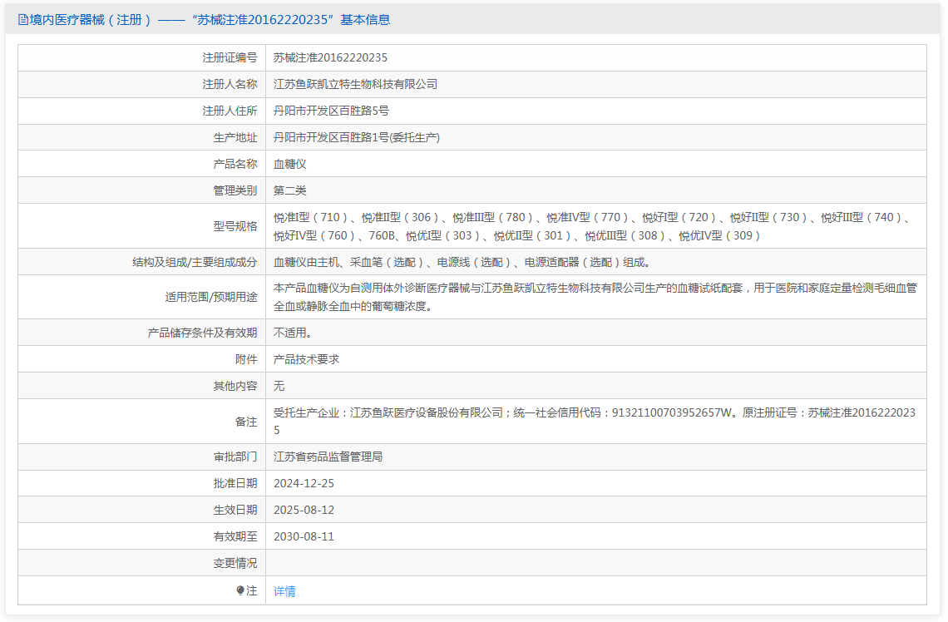Click the 型号规格 label cell
Screen dimensions: 948x622
(142, 226)
